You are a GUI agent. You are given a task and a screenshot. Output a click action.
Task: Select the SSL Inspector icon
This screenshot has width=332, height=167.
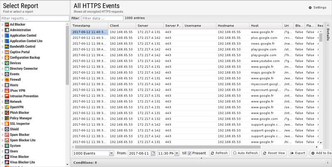pos(7,124)
